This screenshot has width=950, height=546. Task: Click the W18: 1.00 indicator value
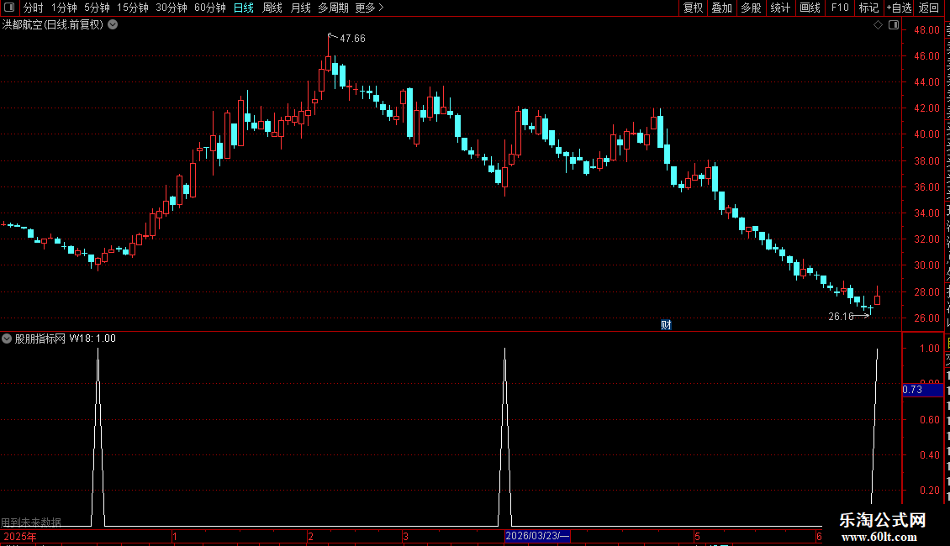click(x=92, y=339)
